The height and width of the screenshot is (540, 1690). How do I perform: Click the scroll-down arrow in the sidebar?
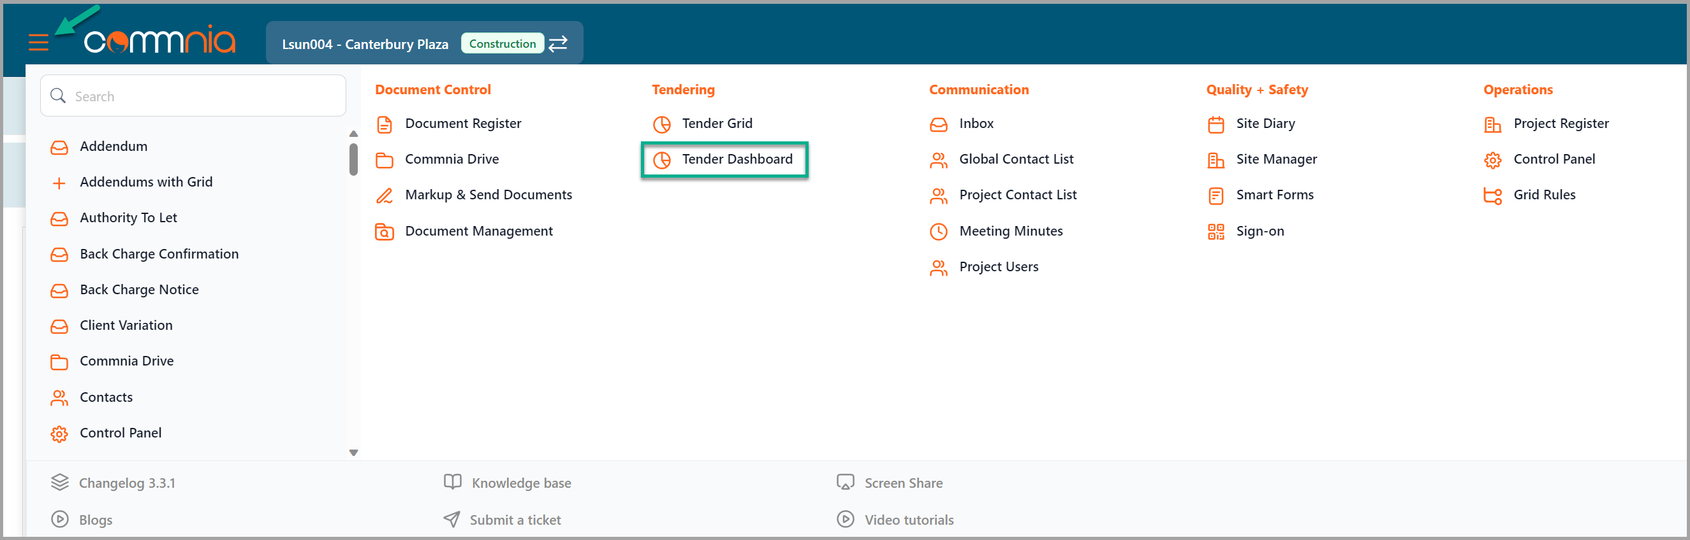pyautogui.click(x=353, y=452)
